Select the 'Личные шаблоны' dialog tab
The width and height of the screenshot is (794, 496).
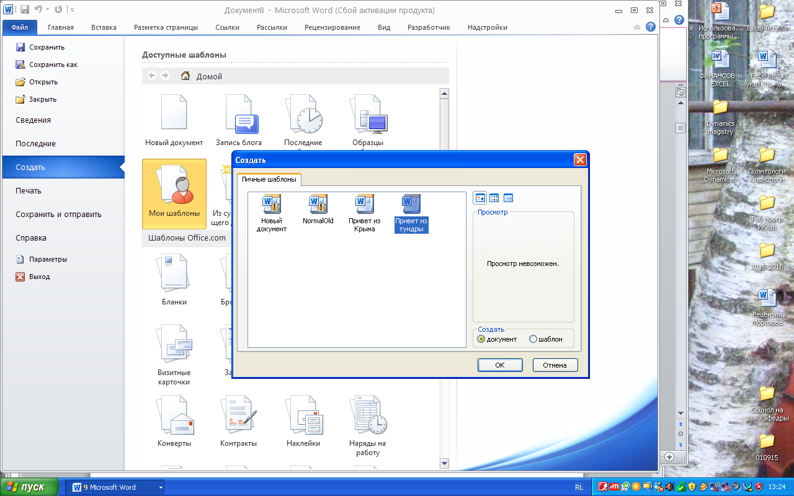click(x=269, y=179)
